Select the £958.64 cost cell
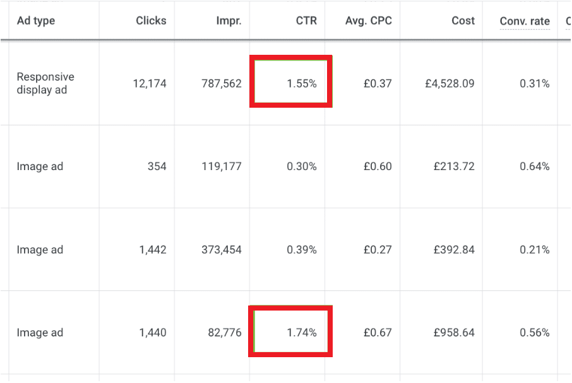Screen dimensions: 572x383 (x=454, y=333)
